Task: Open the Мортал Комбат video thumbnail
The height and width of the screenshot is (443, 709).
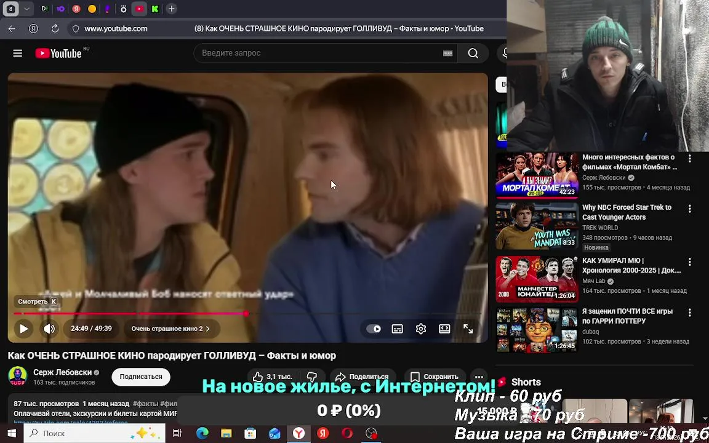Action: [537, 175]
